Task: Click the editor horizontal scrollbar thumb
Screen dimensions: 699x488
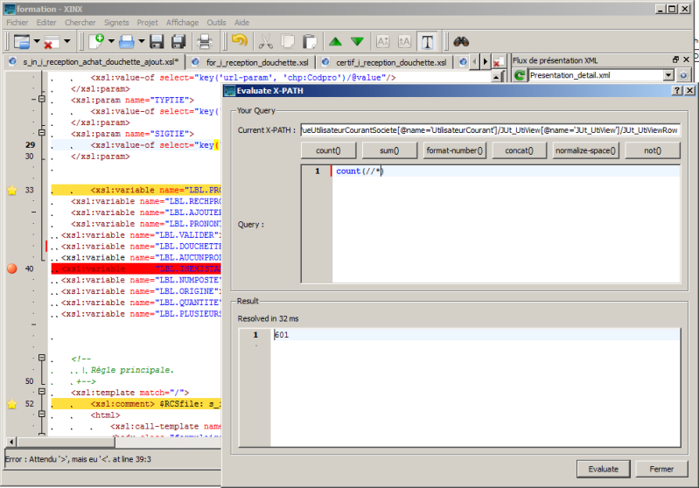Action: pyautogui.click(x=66, y=442)
